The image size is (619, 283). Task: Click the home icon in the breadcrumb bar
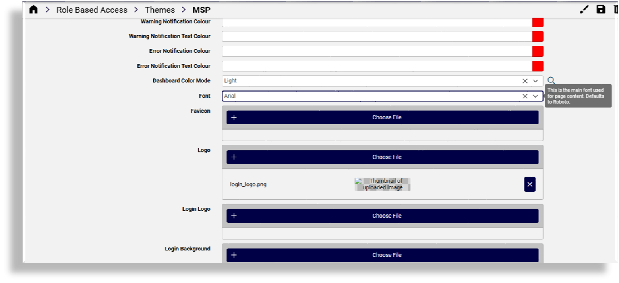pyautogui.click(x=33, y=9)
